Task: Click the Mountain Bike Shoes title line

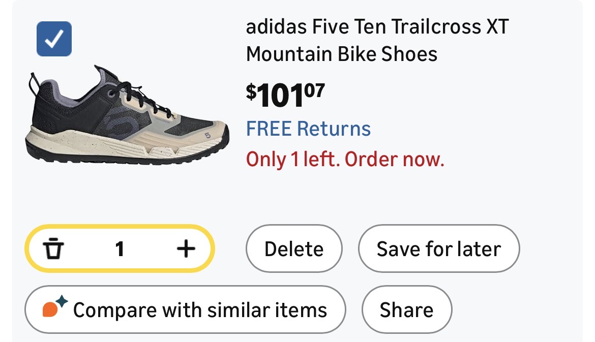Action: pyautogui.click(x=342, y=54)
